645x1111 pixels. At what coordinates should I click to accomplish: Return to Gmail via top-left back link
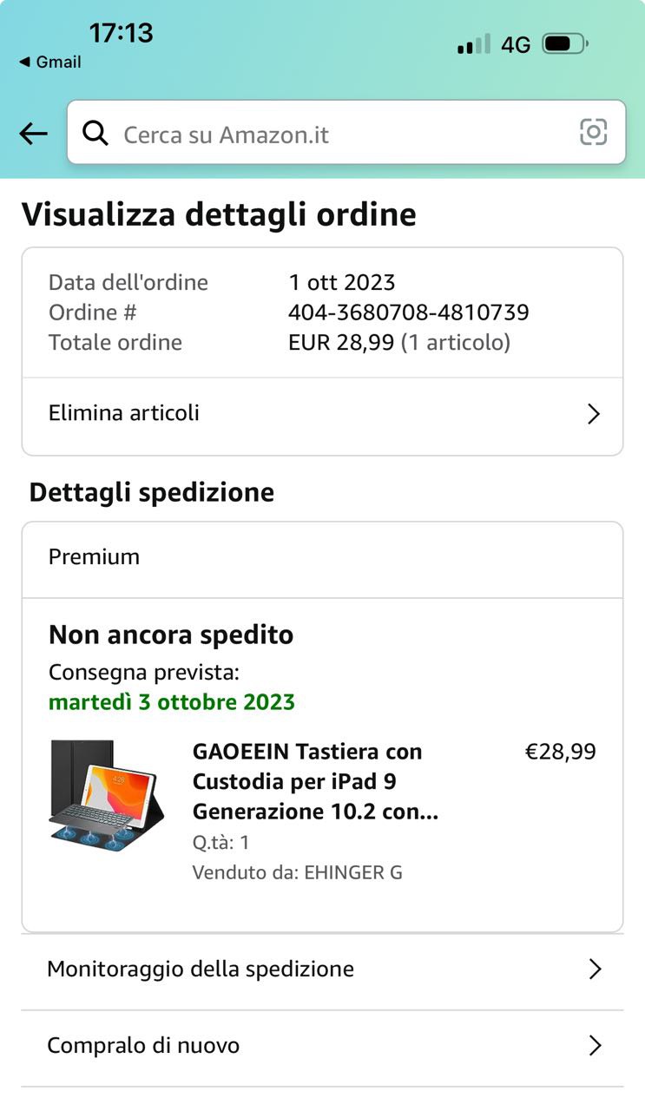[x=50, y=62]
